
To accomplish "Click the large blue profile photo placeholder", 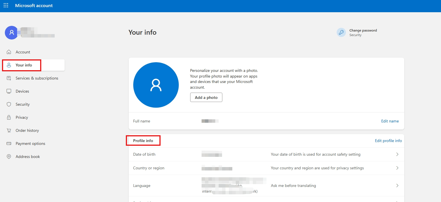I will pos(156,85).
